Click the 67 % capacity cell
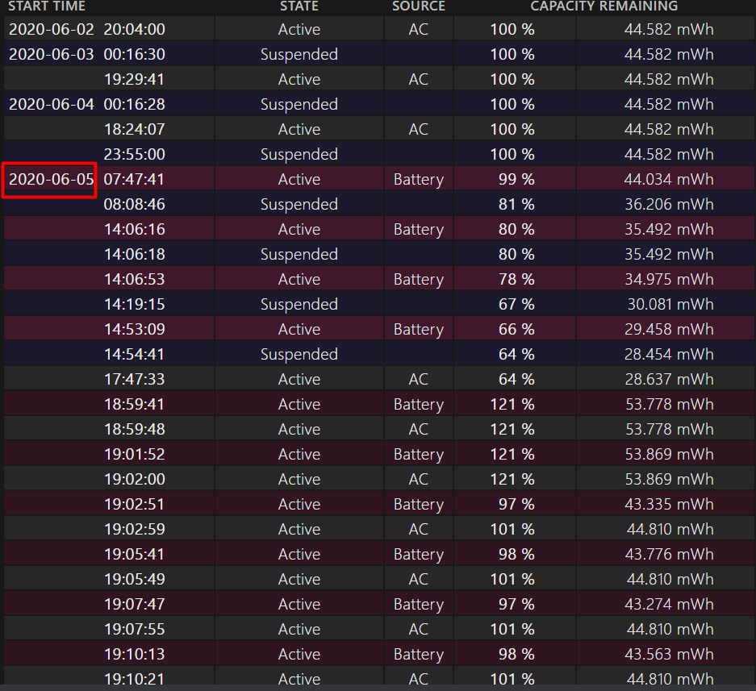This screenshot has height=691, width=756. 516,305
